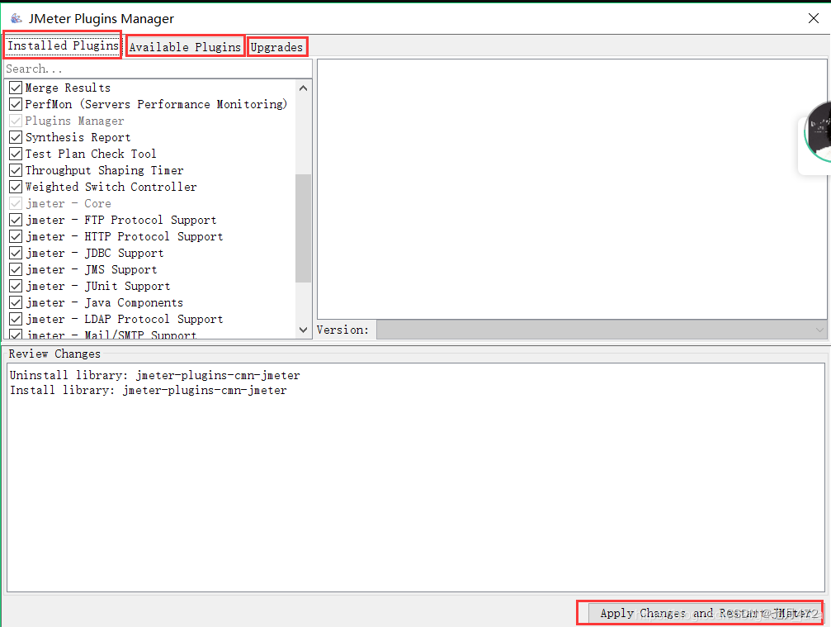
Task: Uncheck jmeter - HTTP Protocol Support checkbox
Action: (x=16, y=236)
